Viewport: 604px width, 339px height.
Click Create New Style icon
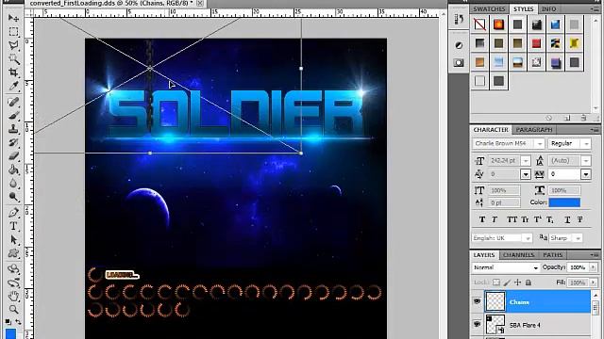tap(567, 118)
